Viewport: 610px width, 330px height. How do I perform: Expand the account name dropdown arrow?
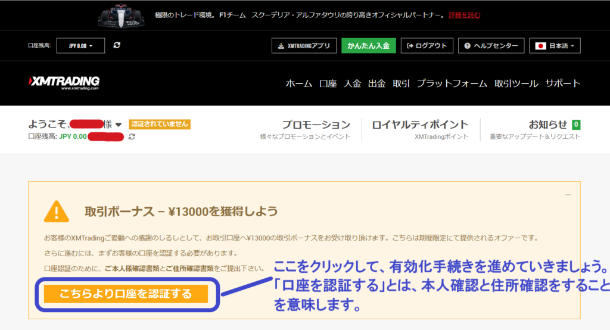point(119,124)
